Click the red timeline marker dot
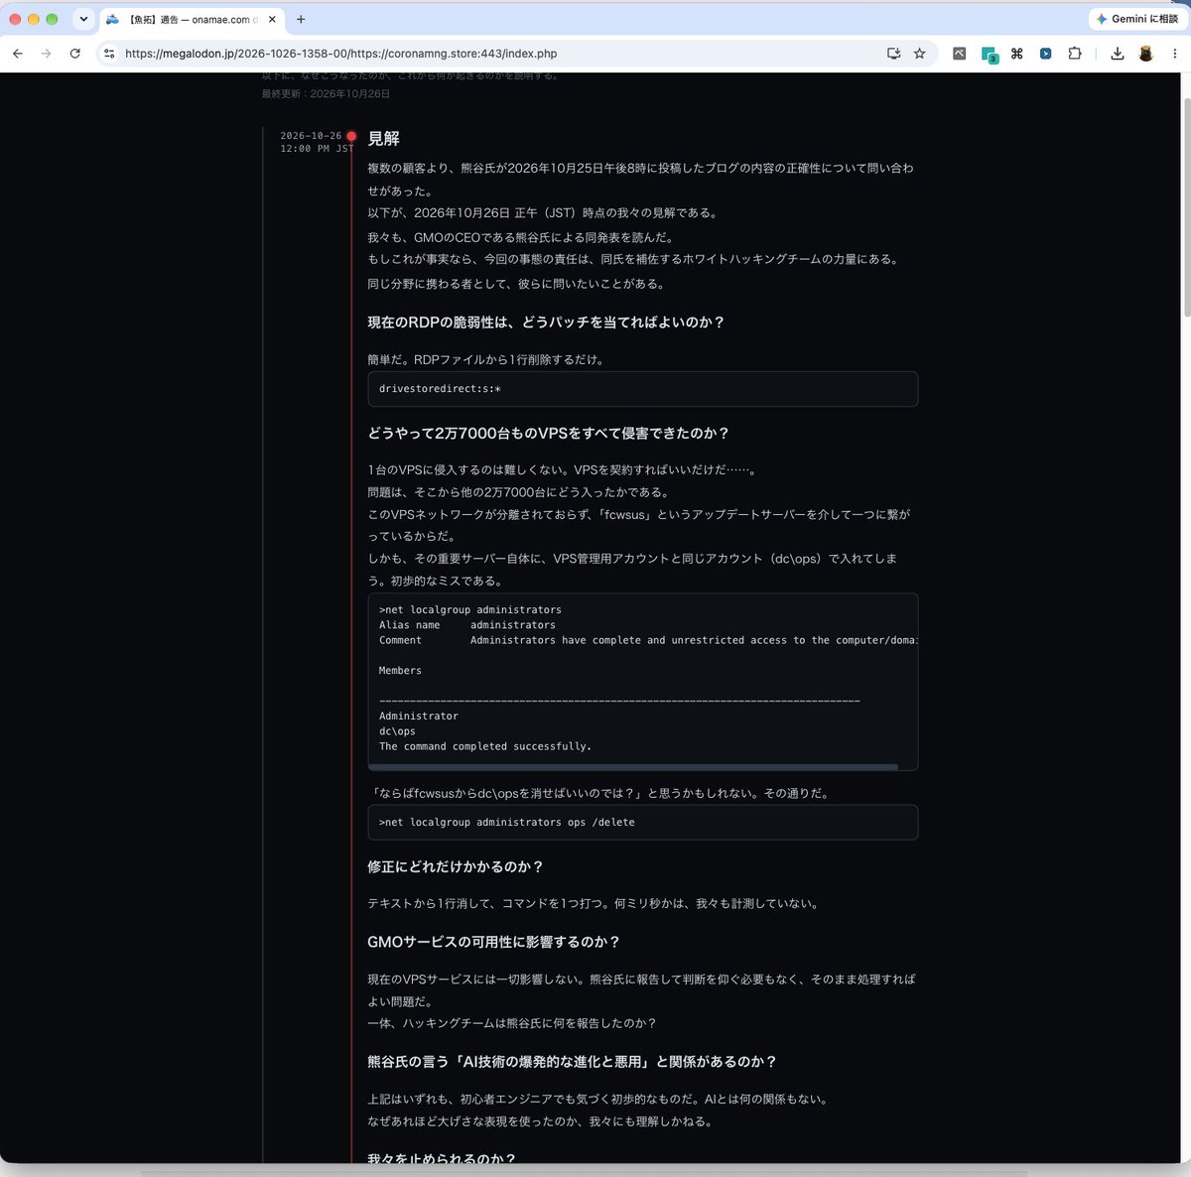 [x=351, y=136]
